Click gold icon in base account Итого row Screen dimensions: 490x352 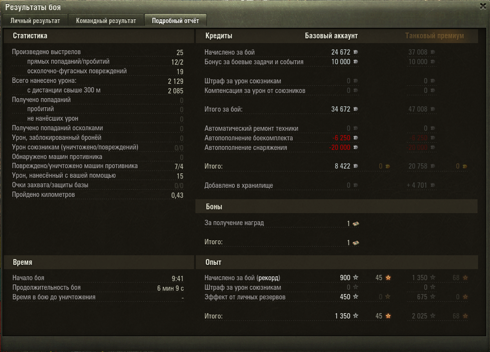[387, 167]
